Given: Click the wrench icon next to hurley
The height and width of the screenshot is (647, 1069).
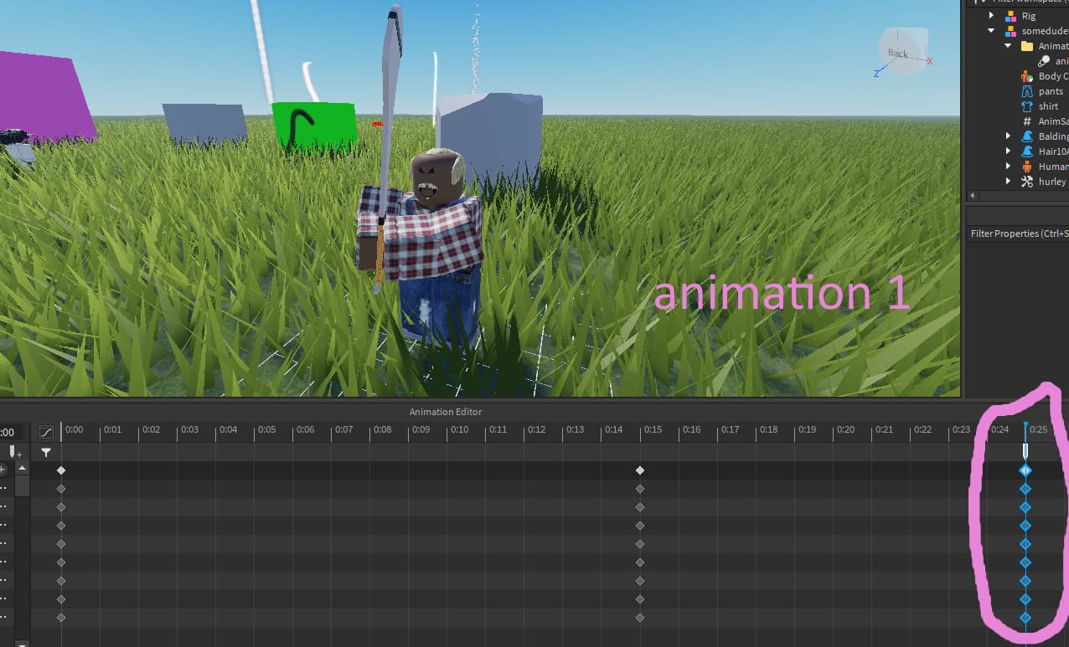Looking at the screenshot, I should (x=1027, y=181).
